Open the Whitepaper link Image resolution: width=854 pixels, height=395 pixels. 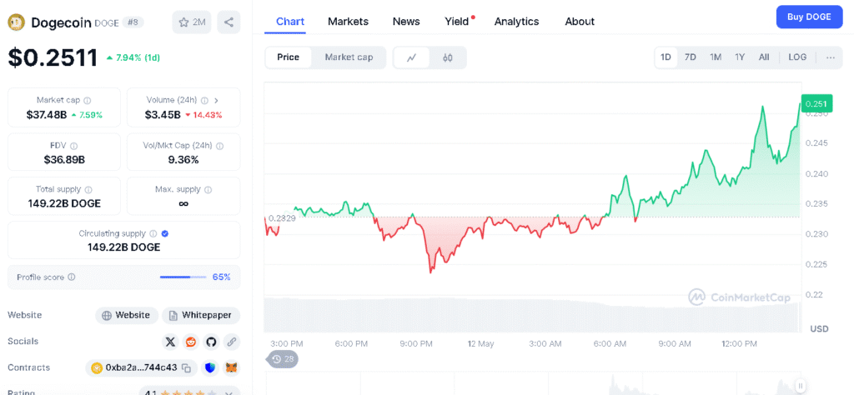(x=201, y=315)
